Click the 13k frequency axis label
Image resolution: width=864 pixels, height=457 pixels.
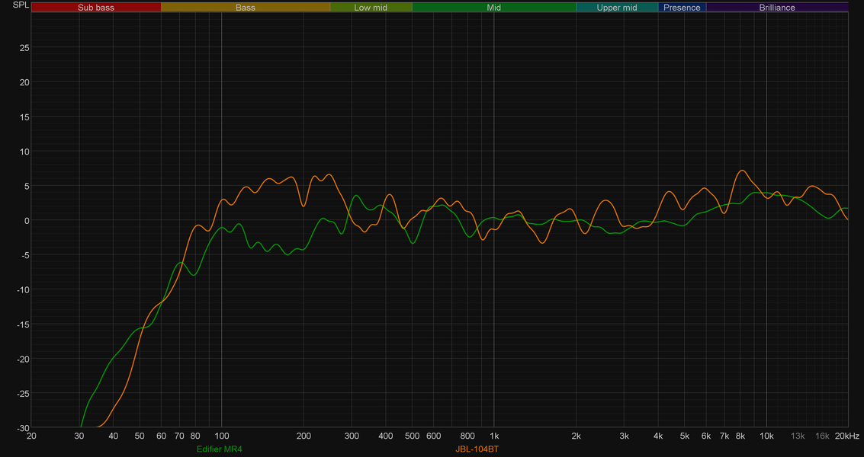click(x=798, y=436)
